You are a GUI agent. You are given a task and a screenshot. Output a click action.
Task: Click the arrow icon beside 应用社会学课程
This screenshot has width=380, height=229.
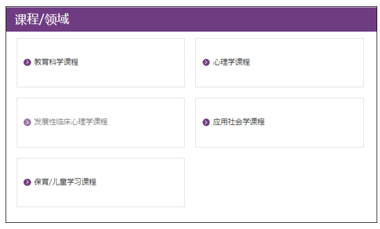[206, 122]
